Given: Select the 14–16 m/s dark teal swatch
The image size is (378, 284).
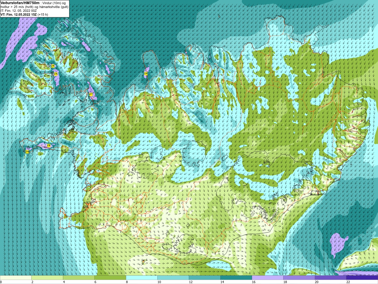Looking at the screenshot, I should point(236,277).
